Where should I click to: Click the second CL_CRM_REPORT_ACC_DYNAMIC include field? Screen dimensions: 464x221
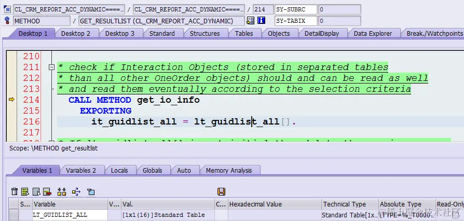click(189, 9)
